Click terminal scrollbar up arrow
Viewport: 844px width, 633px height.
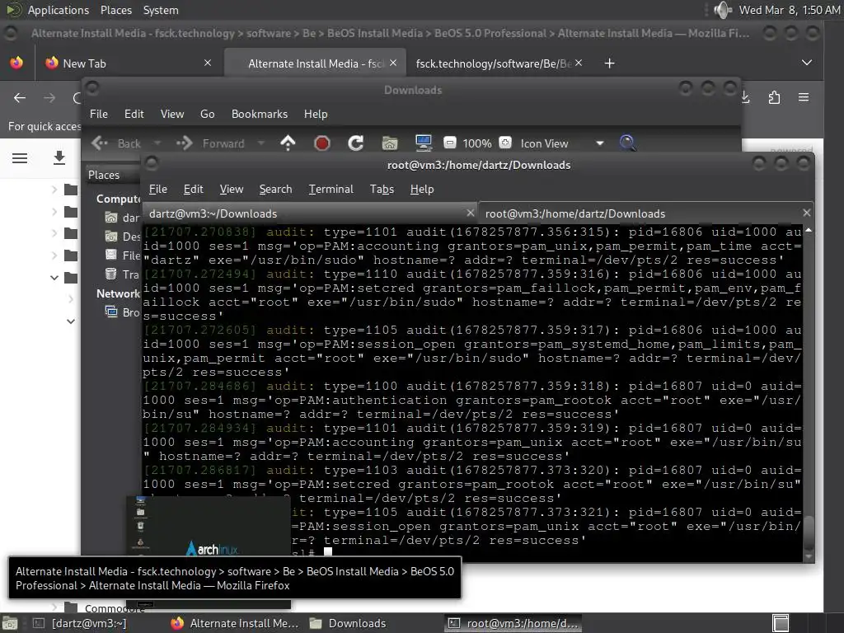tap(809, 230)
